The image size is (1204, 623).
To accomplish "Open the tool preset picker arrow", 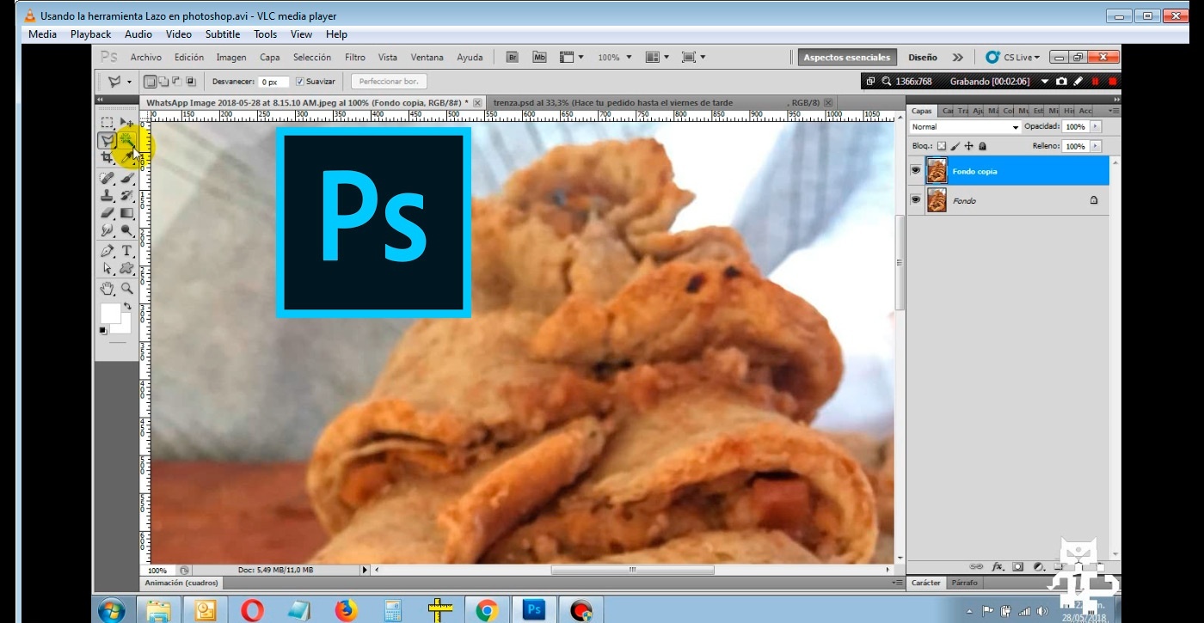I will (129, 82).
